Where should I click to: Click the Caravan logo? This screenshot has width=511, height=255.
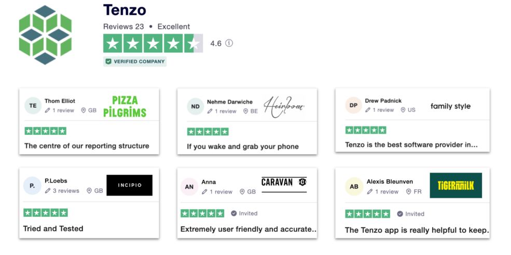click(284, 184)
